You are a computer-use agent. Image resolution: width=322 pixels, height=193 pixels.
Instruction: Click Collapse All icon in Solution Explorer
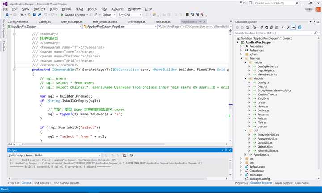click(271, 27)
